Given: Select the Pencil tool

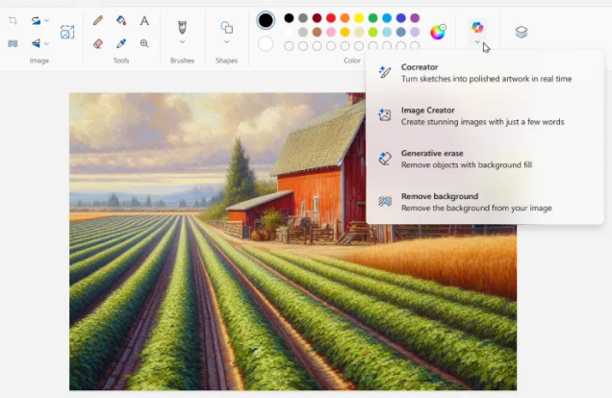Looking at the screenshot, I should [98, 20].
